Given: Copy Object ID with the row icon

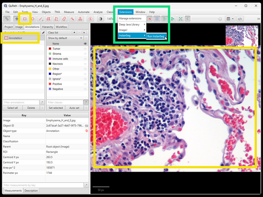Looking at the screenshot, I should [86, 126].
